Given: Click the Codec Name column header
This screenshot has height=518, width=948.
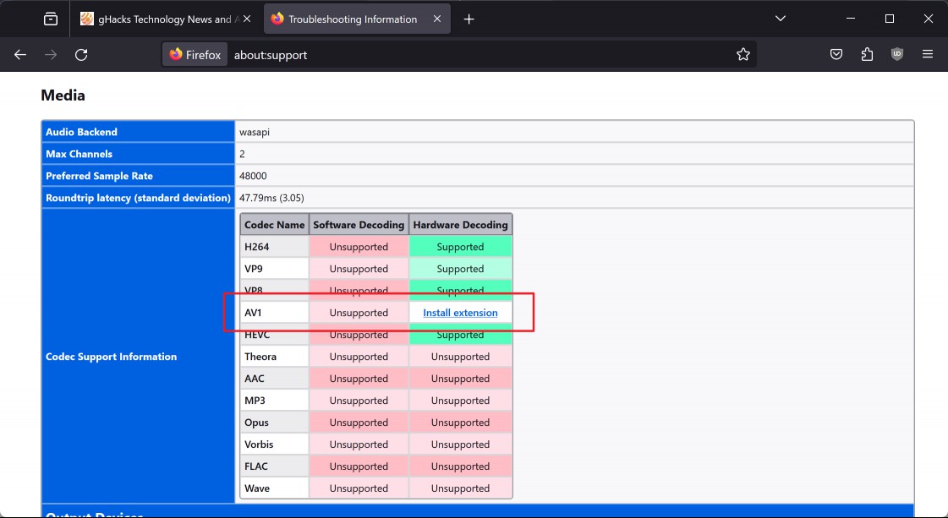Looking at the screenshot, I should coord(275,225).
